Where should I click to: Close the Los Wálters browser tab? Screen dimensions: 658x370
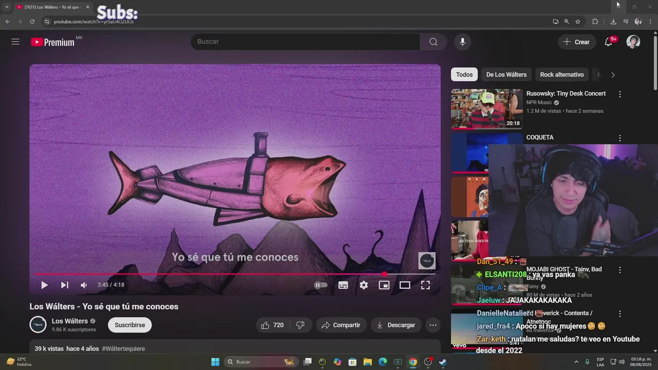(87, 7)
